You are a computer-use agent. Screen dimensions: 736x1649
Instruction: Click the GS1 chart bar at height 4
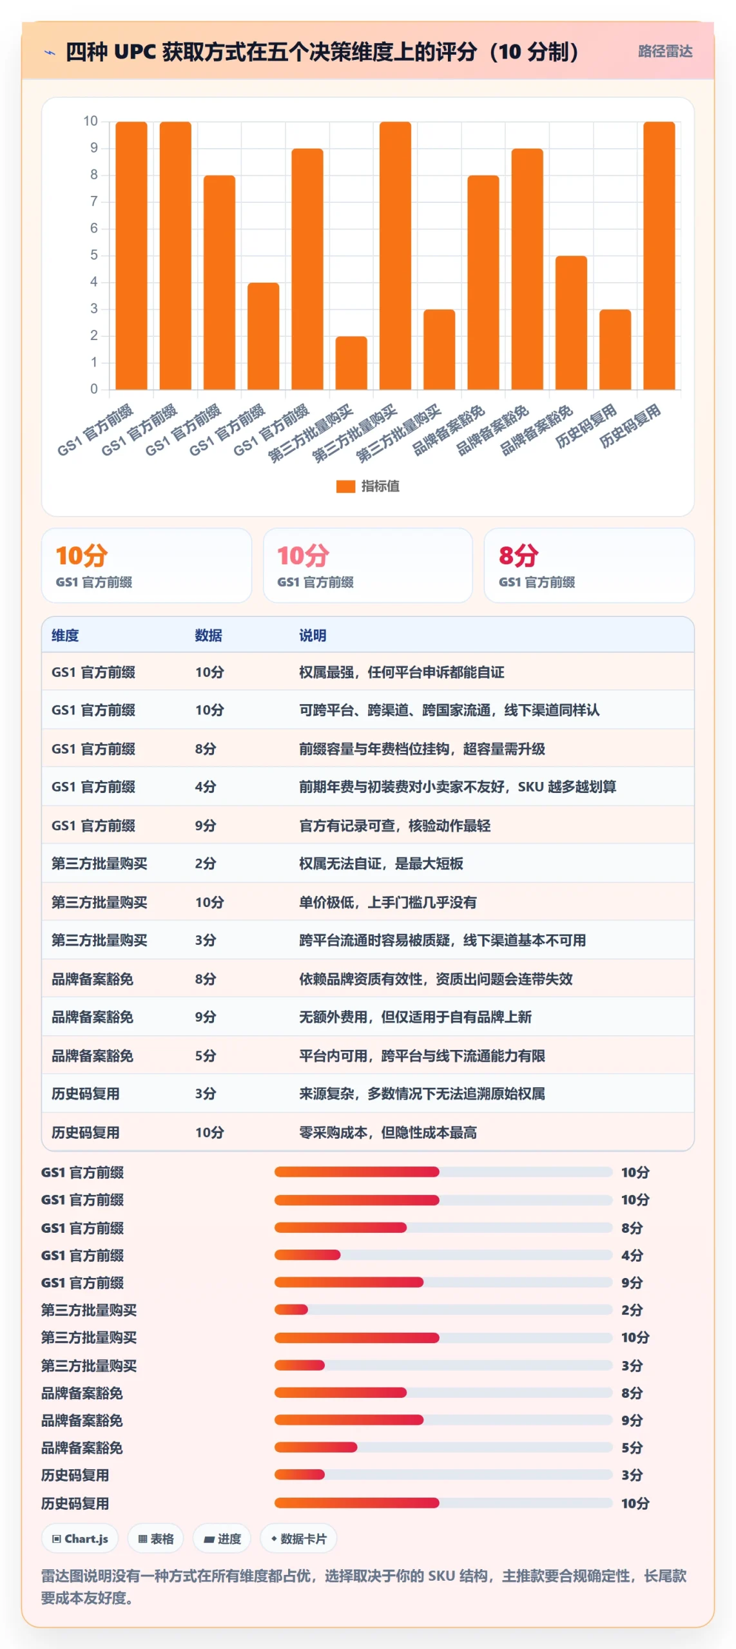click(264, 336)
